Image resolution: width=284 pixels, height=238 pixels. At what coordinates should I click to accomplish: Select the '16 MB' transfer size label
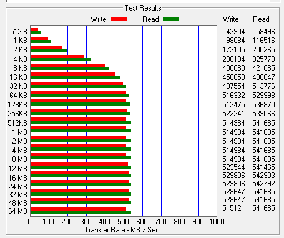[x=17, y=178]
